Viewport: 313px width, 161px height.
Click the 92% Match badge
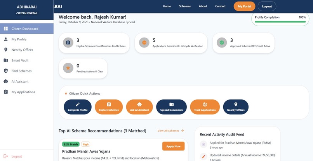pyautogui.click(x=71, y=144)
